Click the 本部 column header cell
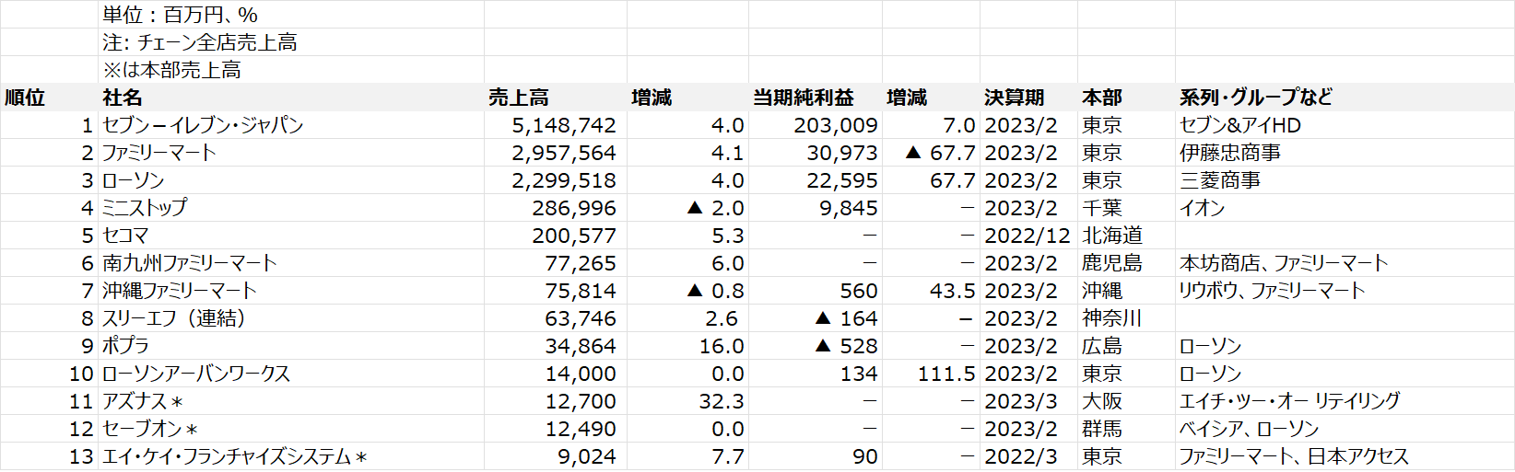This screenshot has height=472, width=1515. [x=1101, y=98]
